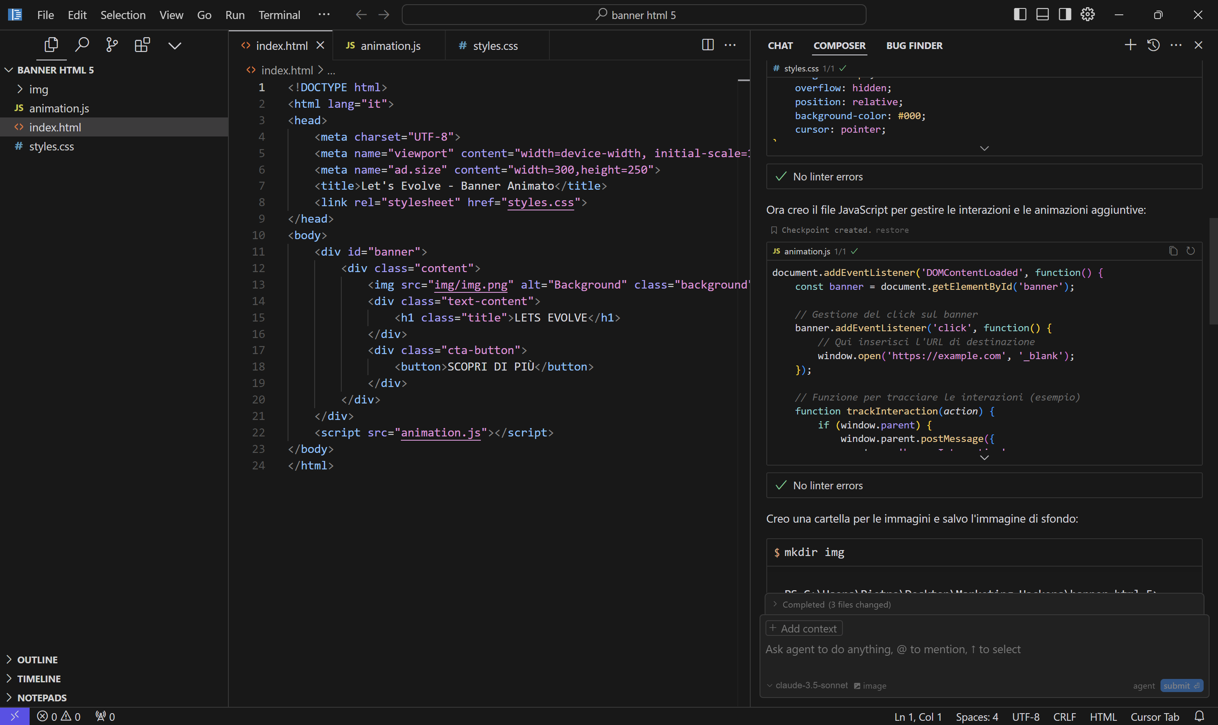Click the restore link on the checkpoint

(x=892, y=229)
